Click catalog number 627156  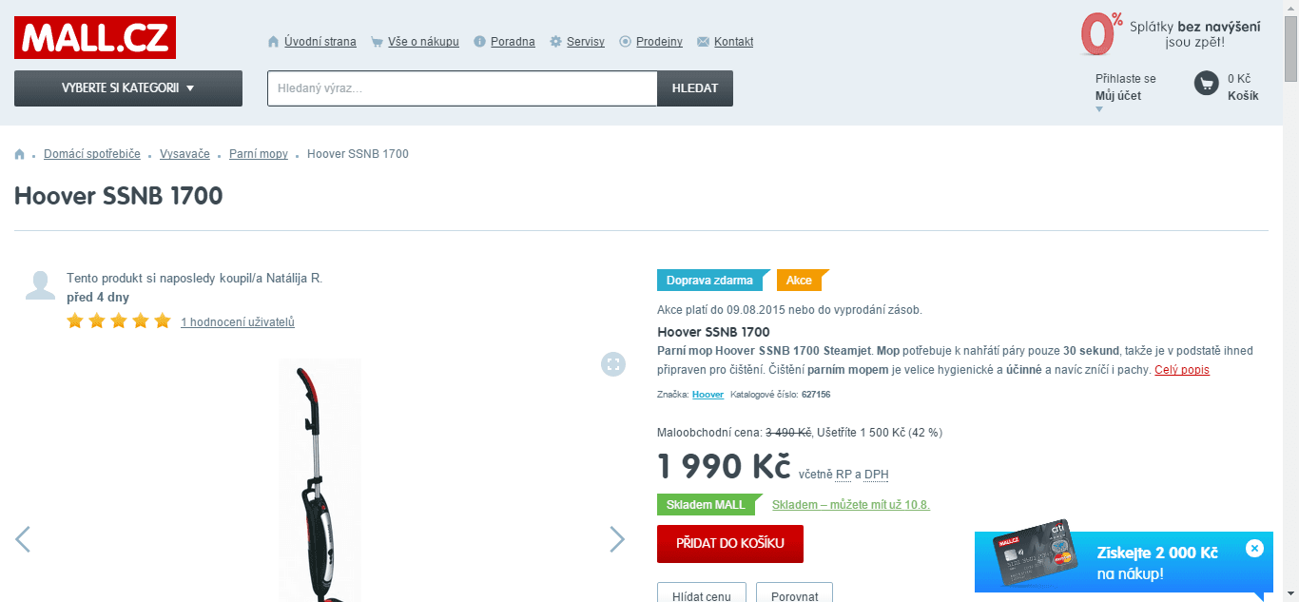click(x=816, y=395)
